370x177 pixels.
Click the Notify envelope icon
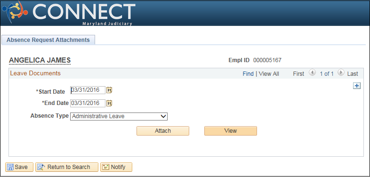106,167
